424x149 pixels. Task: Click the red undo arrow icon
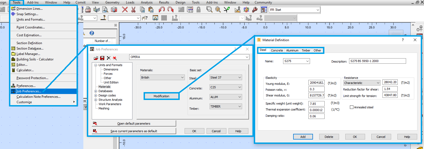[162, 9]
